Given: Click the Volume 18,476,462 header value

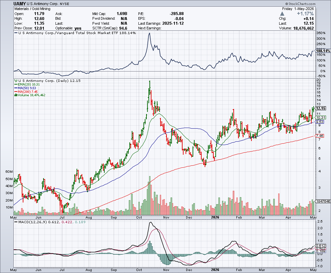Looking at the screenshot, I should tap(303, 28).
